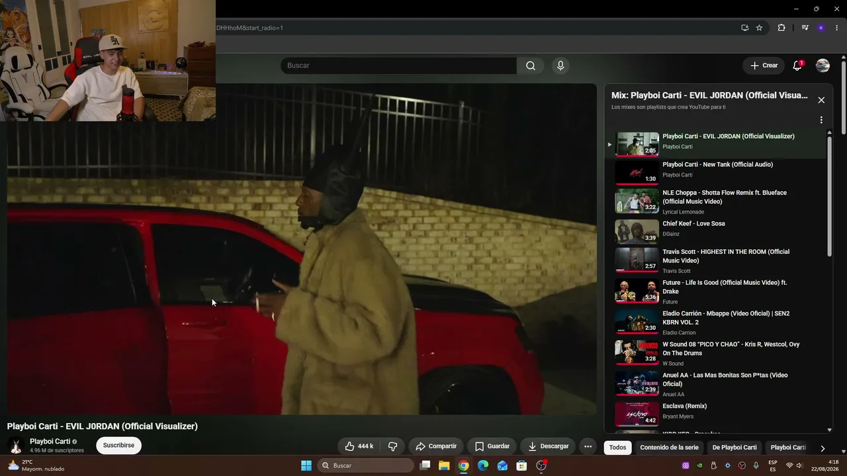Viewport: 847px width, 476px height.
Task: Open the Crear create menu
Action: (764, 65)
